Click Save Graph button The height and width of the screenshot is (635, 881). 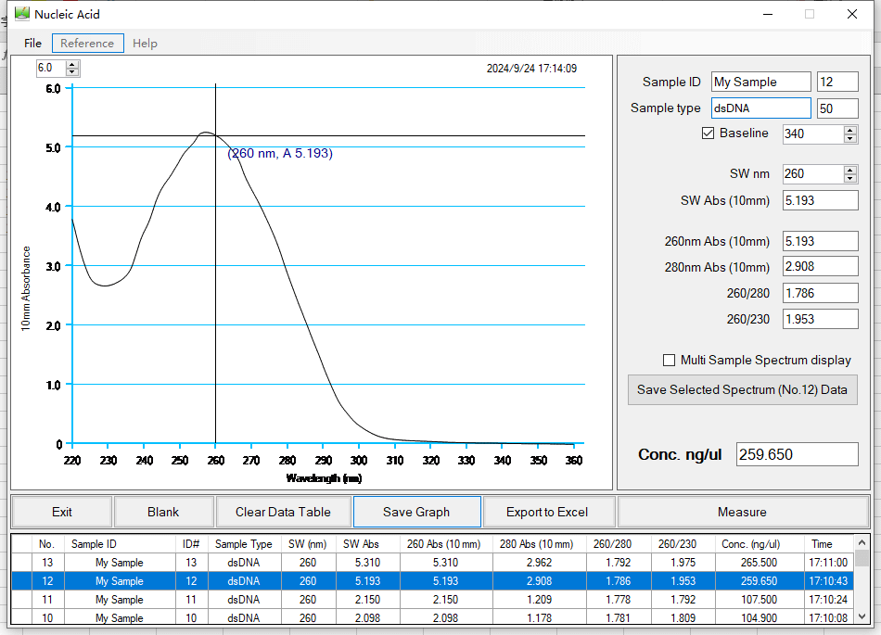coord(416,512)
